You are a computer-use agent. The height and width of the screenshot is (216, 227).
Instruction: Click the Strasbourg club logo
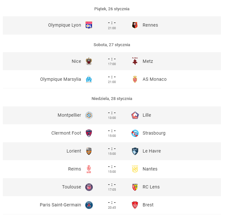coord(135,133)
